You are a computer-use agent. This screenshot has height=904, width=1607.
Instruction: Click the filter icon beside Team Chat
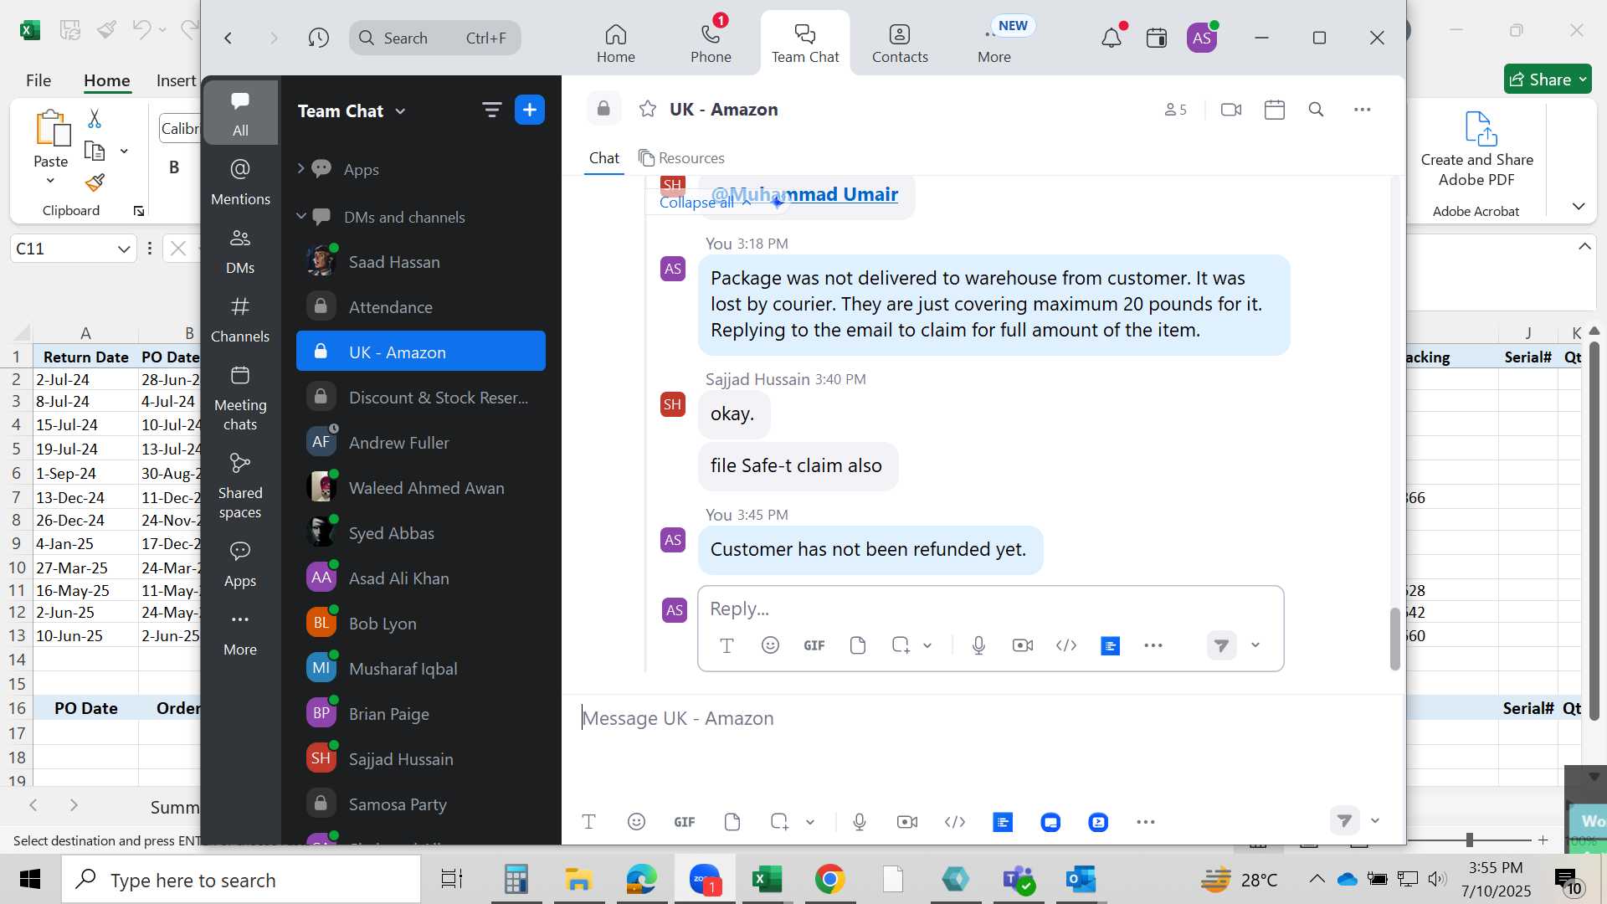coord(491,110)
